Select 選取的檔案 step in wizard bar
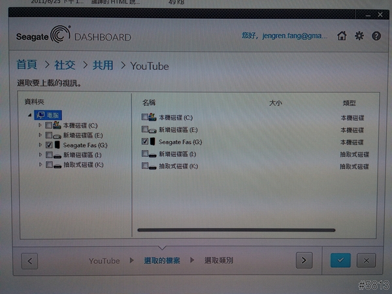The height and width of the screenshot is (294, 392). 162,261
